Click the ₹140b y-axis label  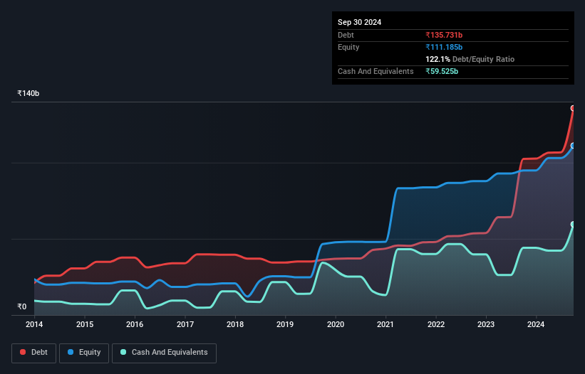(29, 93)
